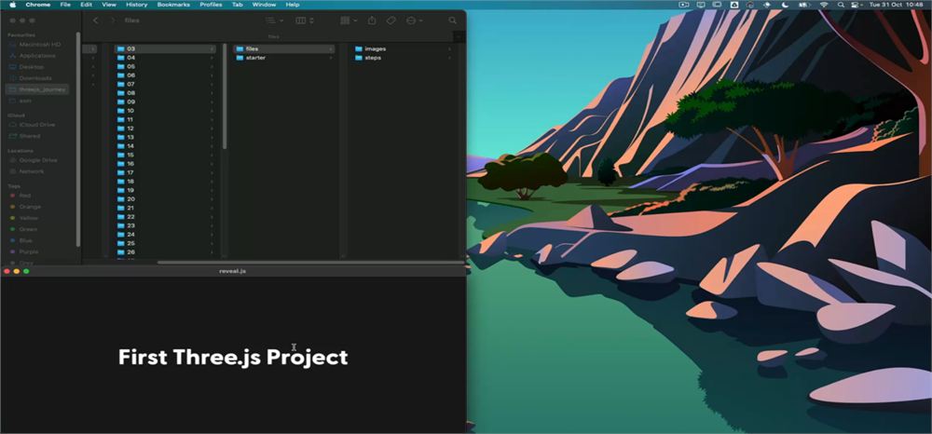Open Control Centre in menu bar
Image resolution: width=932 pixels, height=434 pixels.
point(856,5)
